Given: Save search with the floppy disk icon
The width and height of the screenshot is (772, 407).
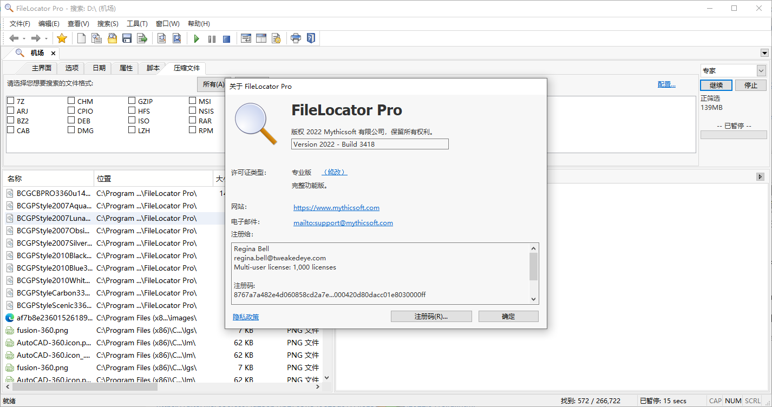Looking at the screenshot, I should [127, 38].
